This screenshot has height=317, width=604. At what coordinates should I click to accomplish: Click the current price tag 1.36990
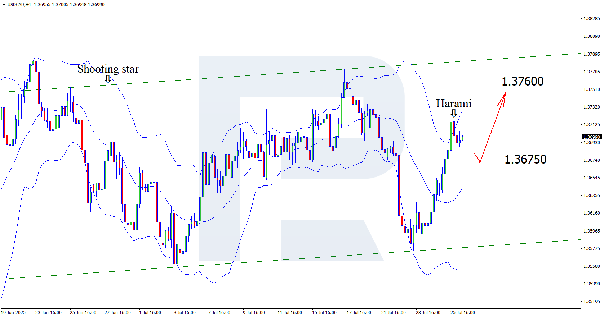591,137
